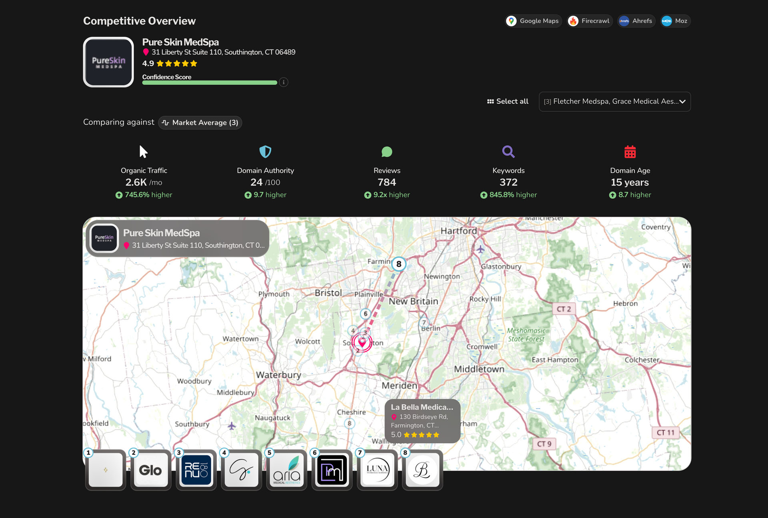
Task: Open the competitor selection dropdown
Action: tap(614, 102)
